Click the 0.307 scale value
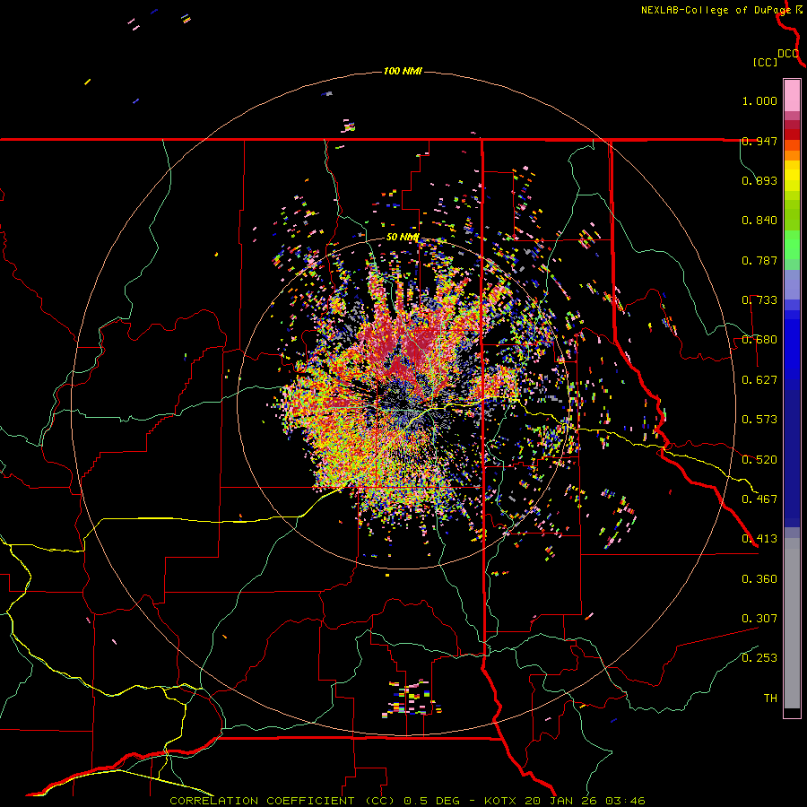The image size is (807, 807). coord(759,619)
